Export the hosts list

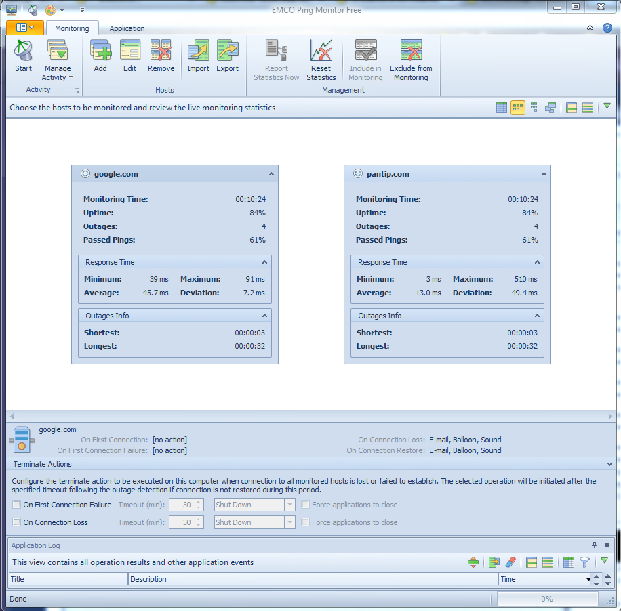(227, 56)
